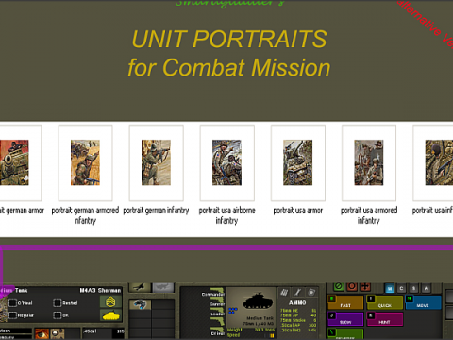This screenshot has width=453, height=340.
Task: Click the FAST movement command button
Action: [345, 302]
